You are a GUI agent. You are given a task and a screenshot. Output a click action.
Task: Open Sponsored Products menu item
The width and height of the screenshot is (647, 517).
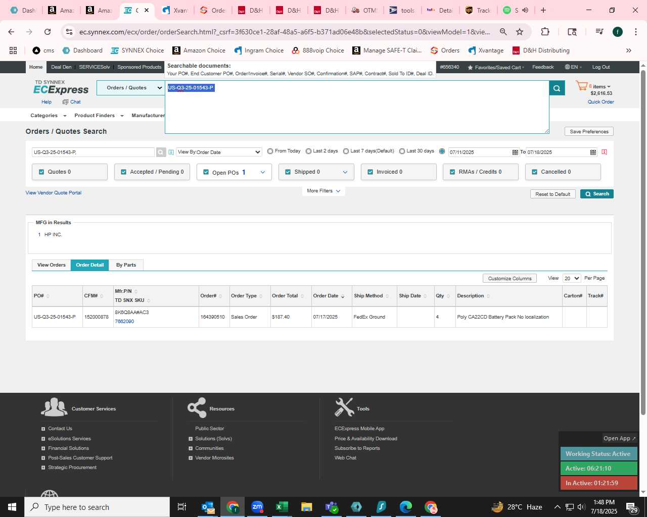140,67
